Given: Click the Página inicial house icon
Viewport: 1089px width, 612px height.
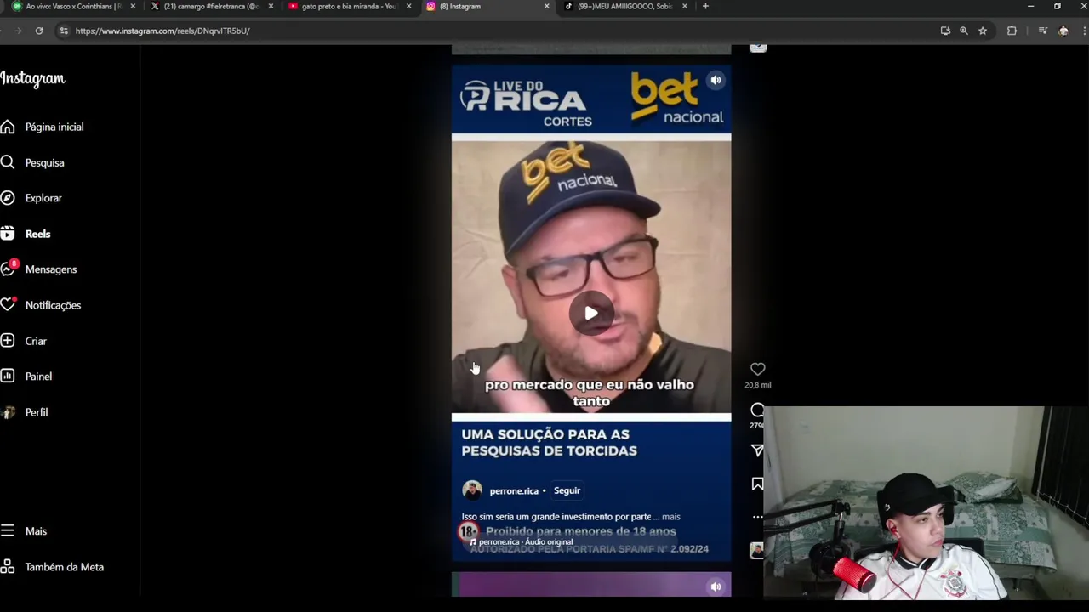Looking at the screenshot, I should 8,127.
